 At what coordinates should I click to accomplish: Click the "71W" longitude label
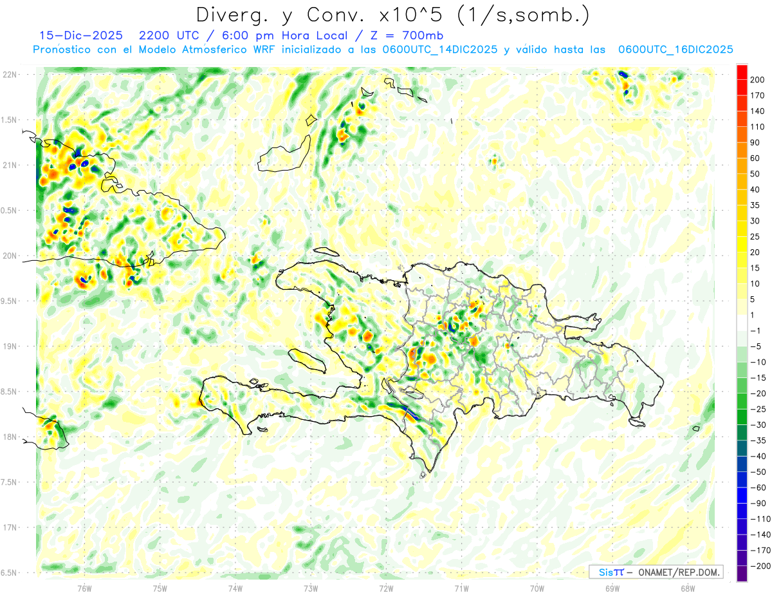point(461,587)
